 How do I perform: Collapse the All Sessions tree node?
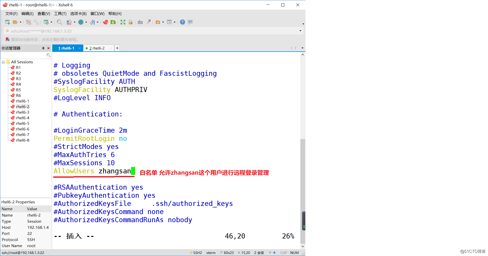[x=3, y=62]
